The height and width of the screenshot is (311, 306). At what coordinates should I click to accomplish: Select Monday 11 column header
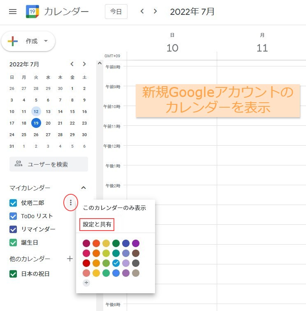(x=262, y=43)
